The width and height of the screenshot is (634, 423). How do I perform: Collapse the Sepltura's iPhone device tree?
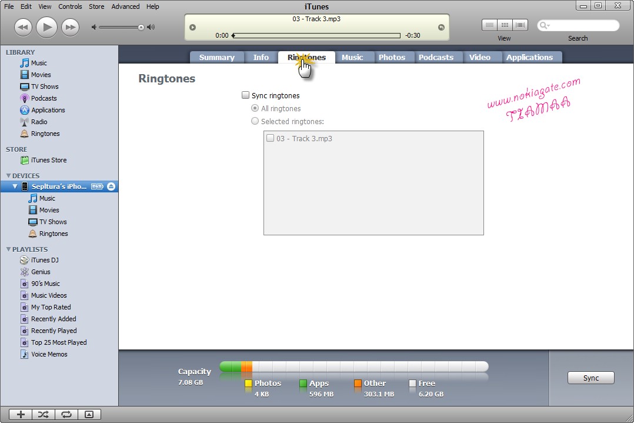click(x=15, y=186)
